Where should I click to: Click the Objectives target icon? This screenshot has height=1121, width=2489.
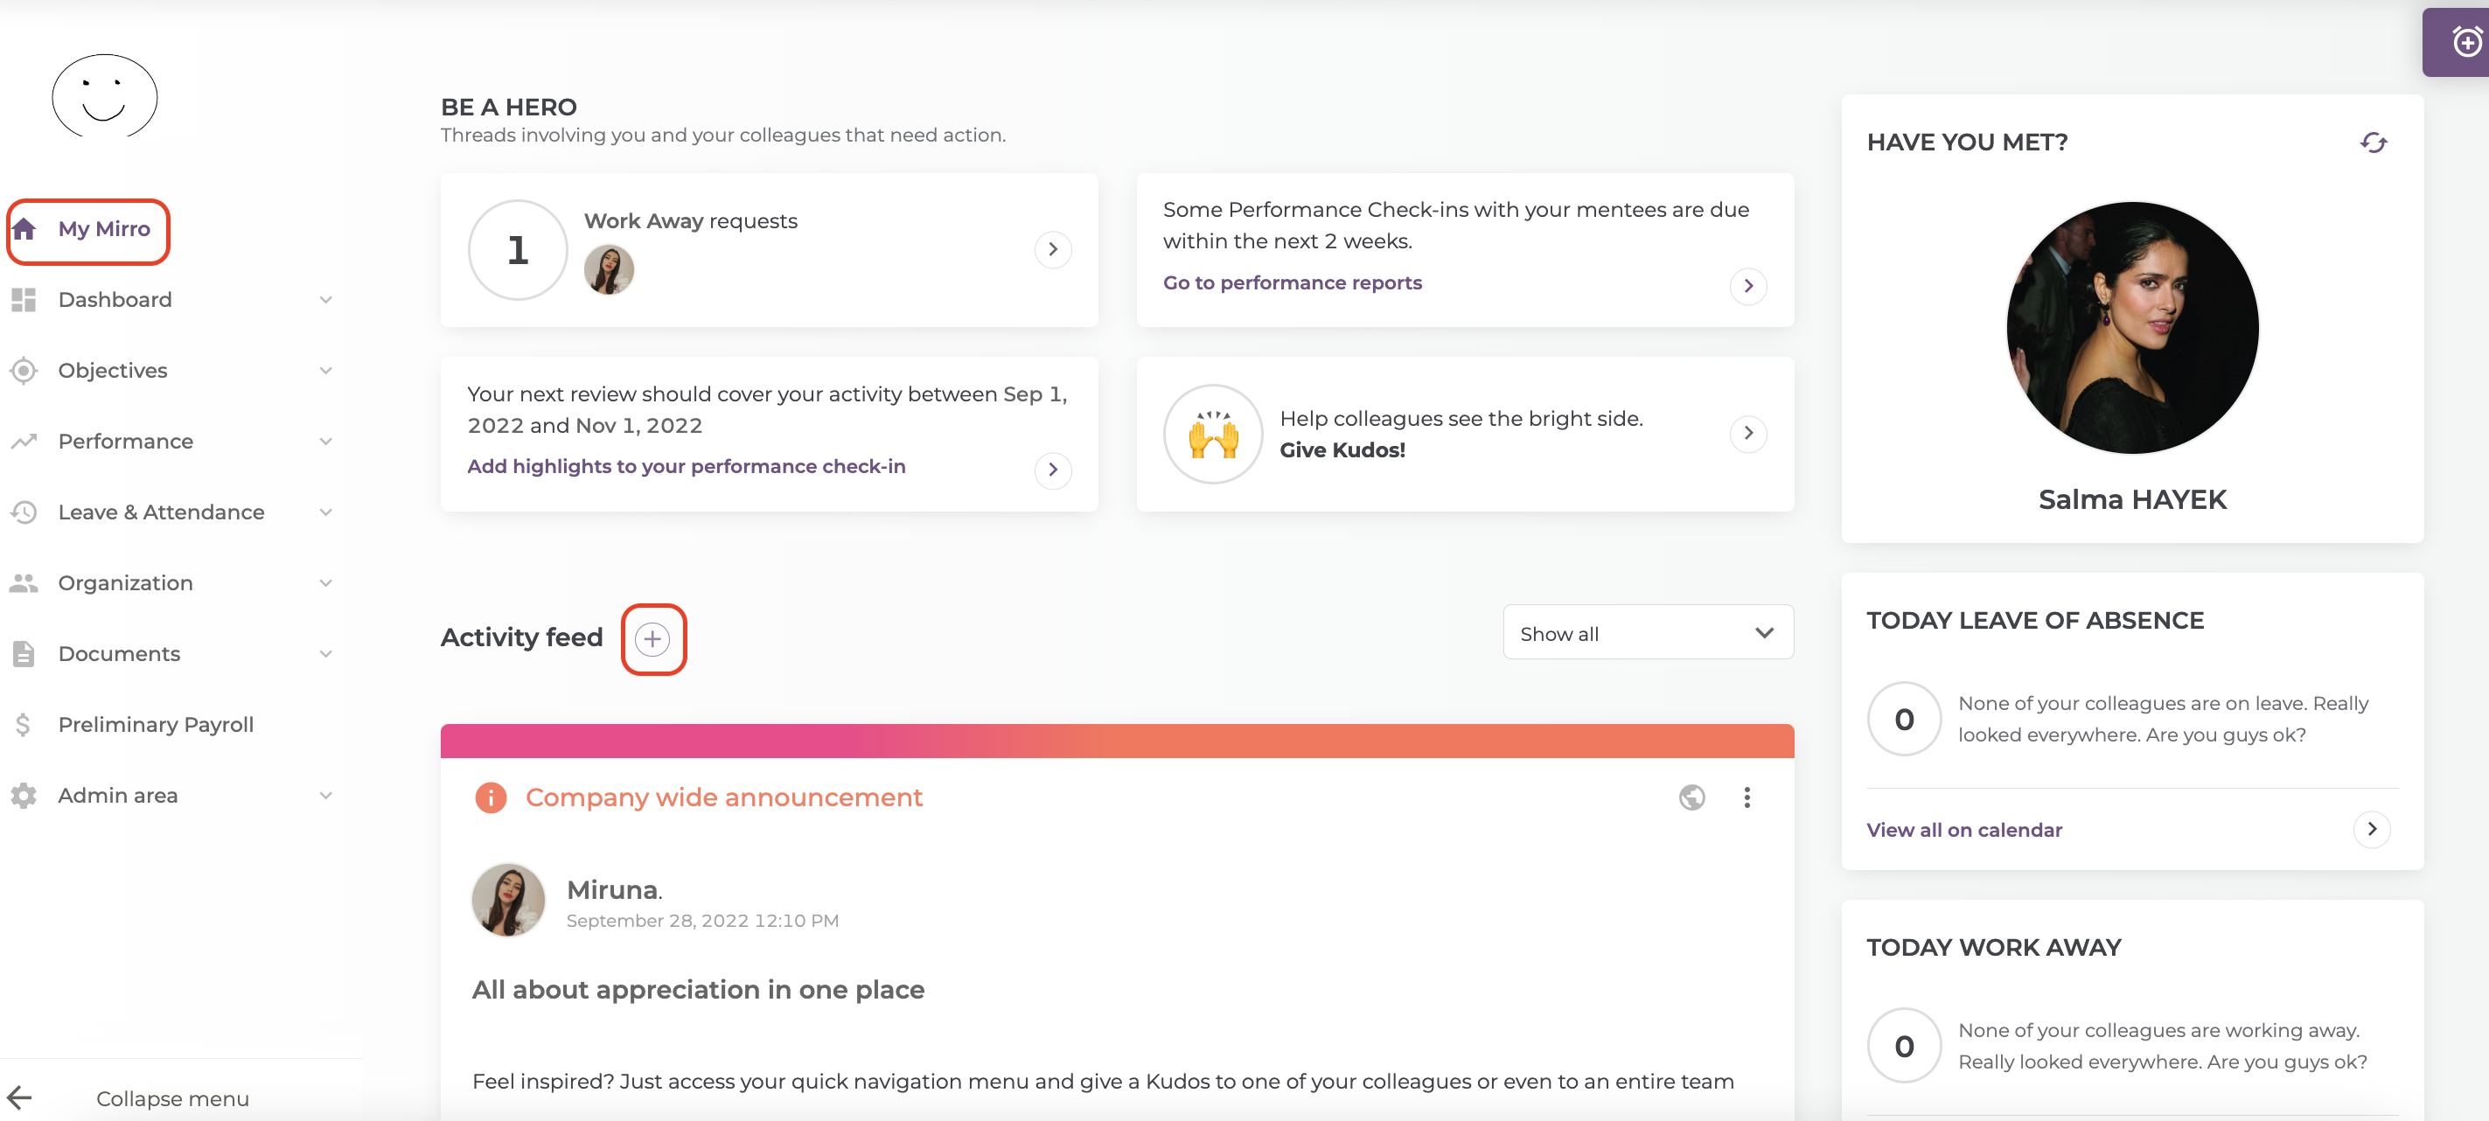(x=24, y=371)
